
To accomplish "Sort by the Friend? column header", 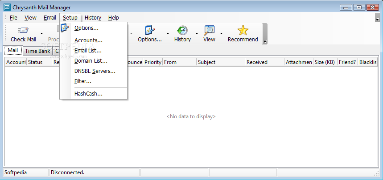I will pyautogui.click(x=348, y=62).
